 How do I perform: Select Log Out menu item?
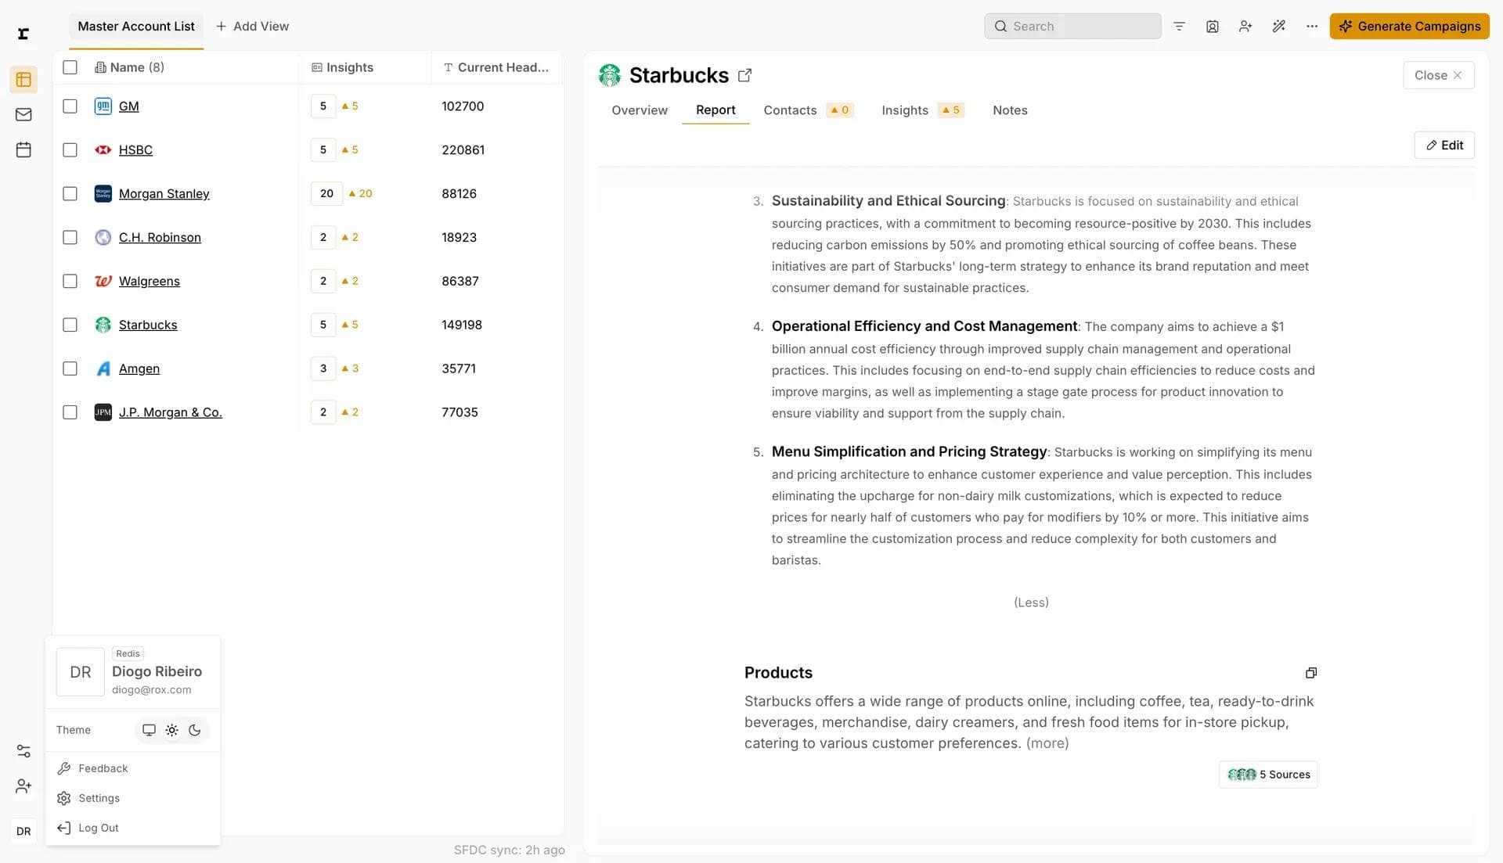[99, 828]
